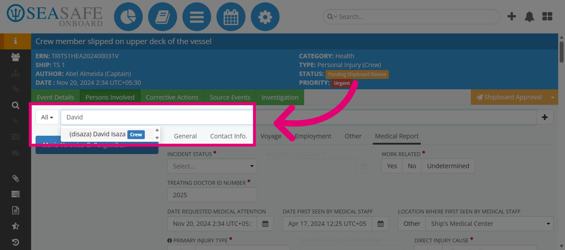Open the calendar icon in header
565x250 pixels.
pyautogui.click(x=231, y=17)
